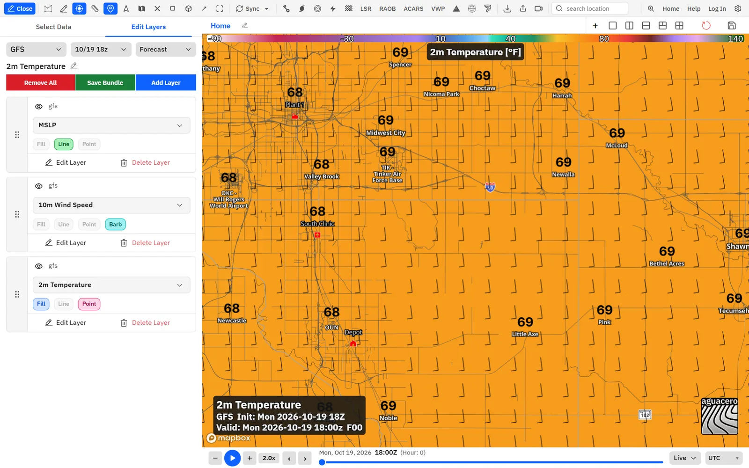Toggle the location pin tool

[x=110, y=8]
